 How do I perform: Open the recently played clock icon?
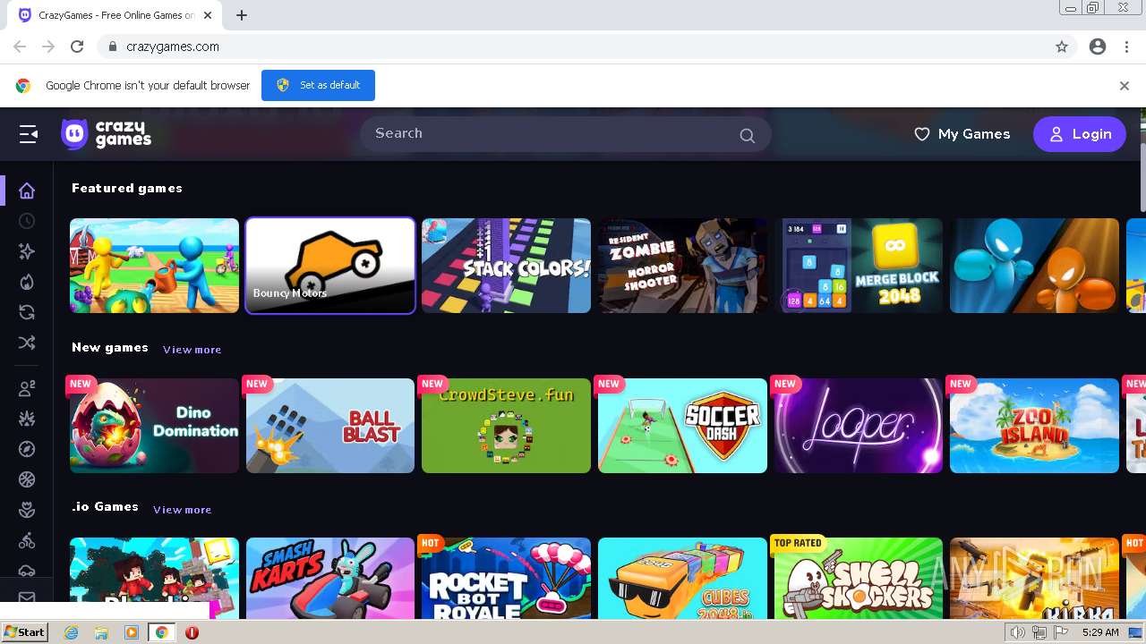(27, 221)
